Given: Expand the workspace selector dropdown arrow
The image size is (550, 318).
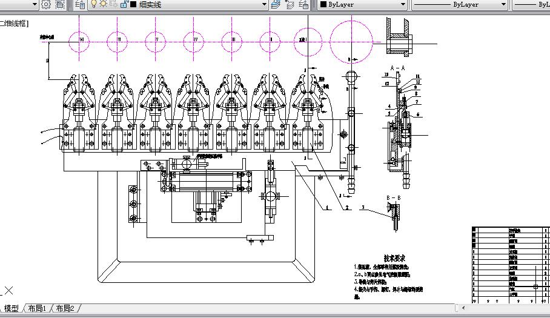Looking at the screenshot, I should pyautogui.click(x=35, y=5).
